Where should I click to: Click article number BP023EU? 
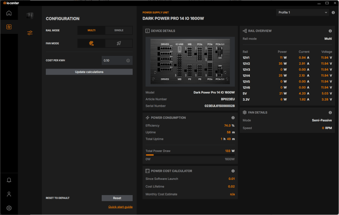tap(228, 99)
